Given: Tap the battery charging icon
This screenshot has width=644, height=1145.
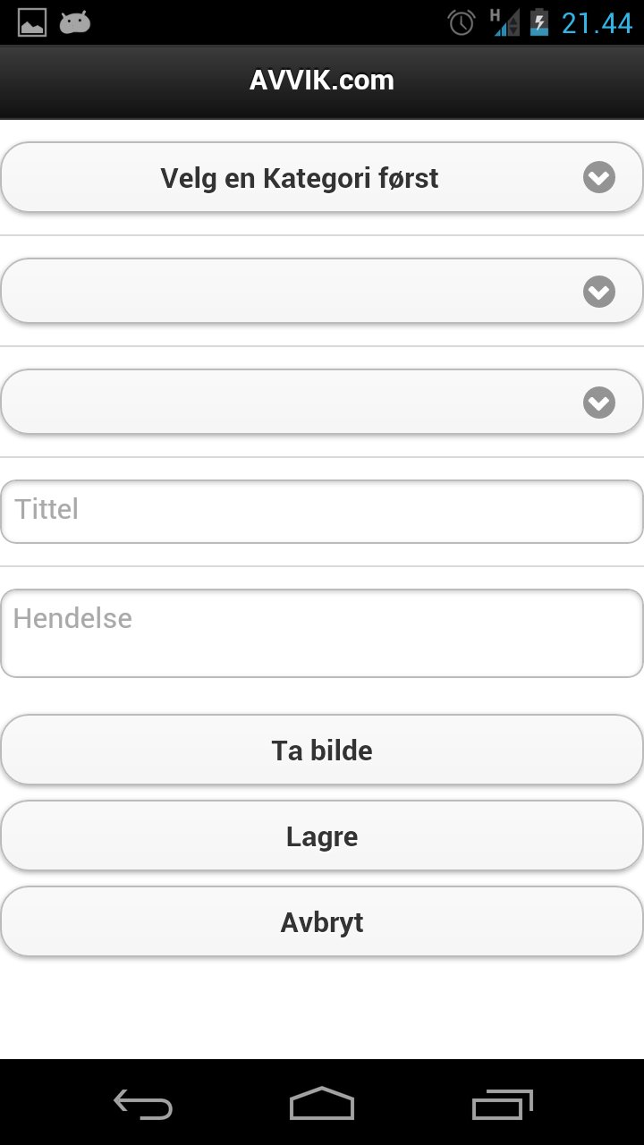Looking at the screenshot, I should tap(538, 22).
